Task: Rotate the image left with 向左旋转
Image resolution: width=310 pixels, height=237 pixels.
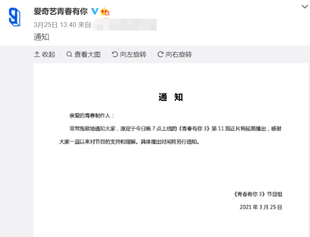Action: coord(129,54)
